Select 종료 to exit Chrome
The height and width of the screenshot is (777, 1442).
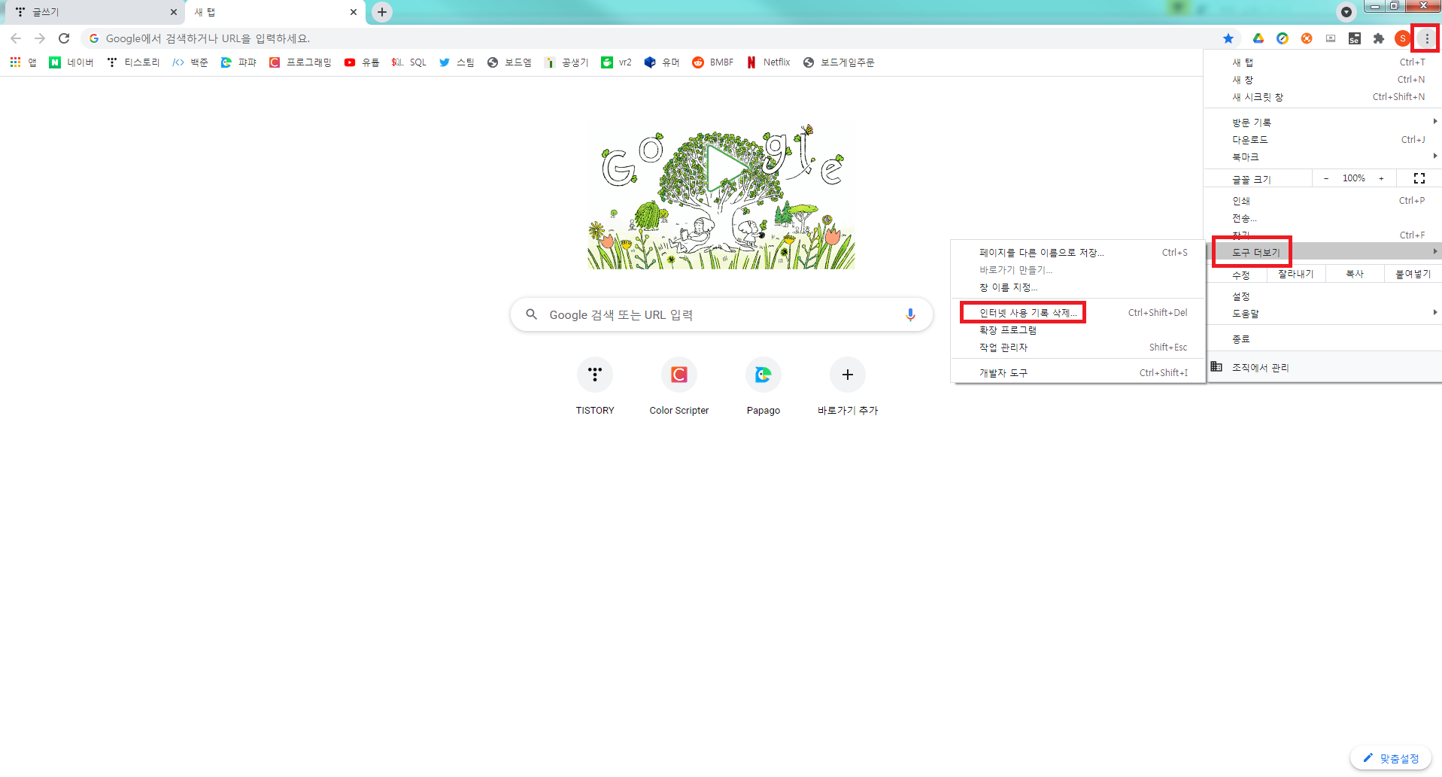[x=1324, y=339]
